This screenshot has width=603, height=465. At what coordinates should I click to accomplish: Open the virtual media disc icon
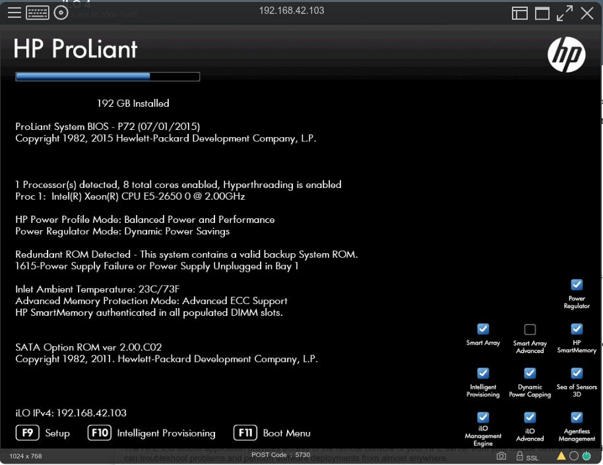pyautogui.click(x=61, y=13)
